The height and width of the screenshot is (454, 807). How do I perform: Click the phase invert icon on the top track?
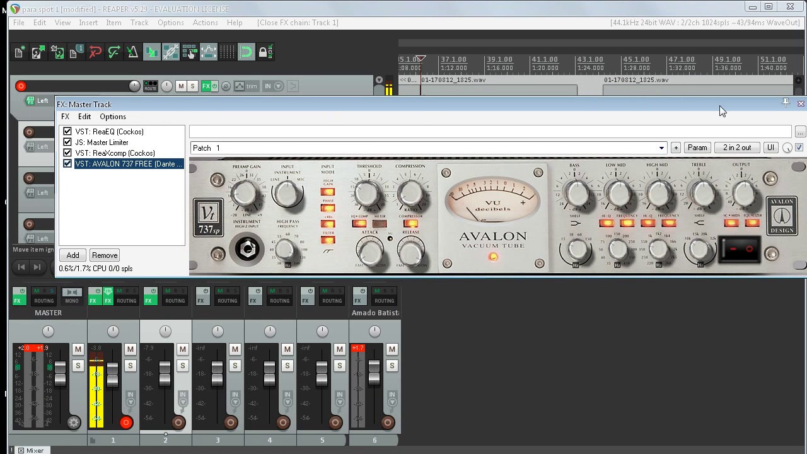pyautogui.click(x=226, y=86)
